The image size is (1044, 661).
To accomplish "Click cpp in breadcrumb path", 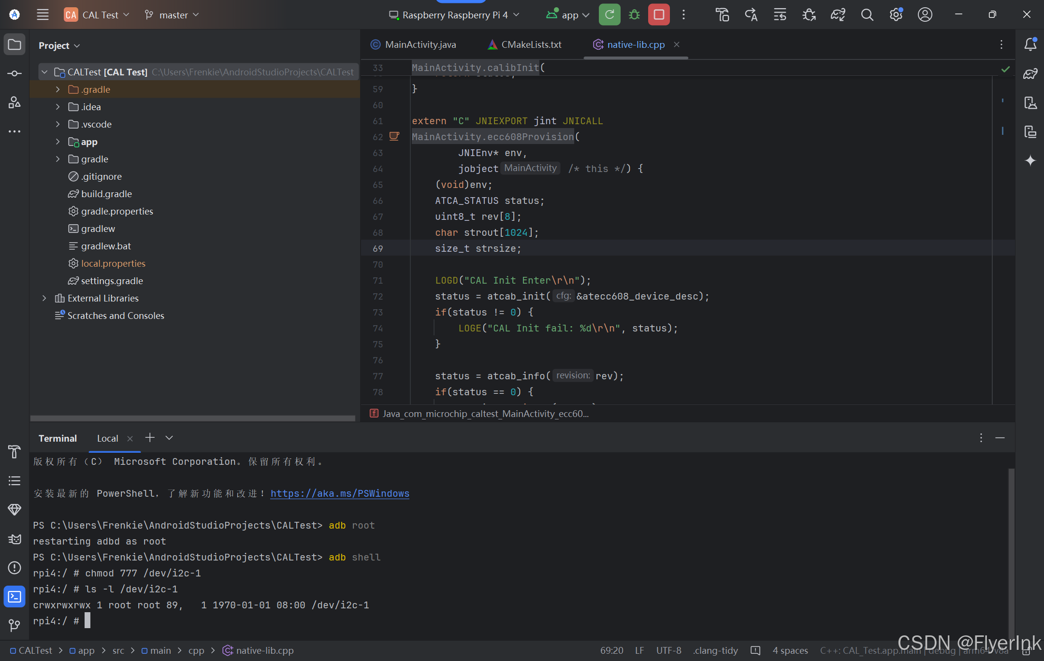I will [196, 650].
